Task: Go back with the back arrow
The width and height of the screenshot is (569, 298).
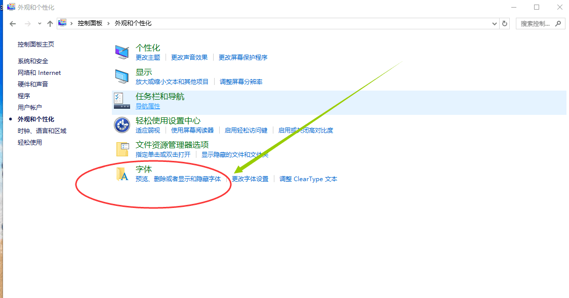Action: point(13,24)
